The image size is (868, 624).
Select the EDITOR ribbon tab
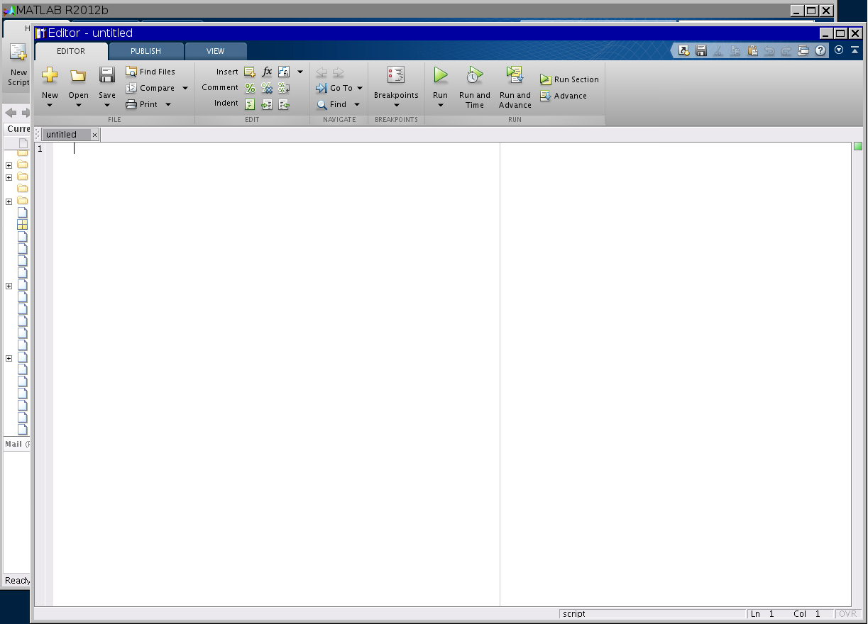[71, 52]
